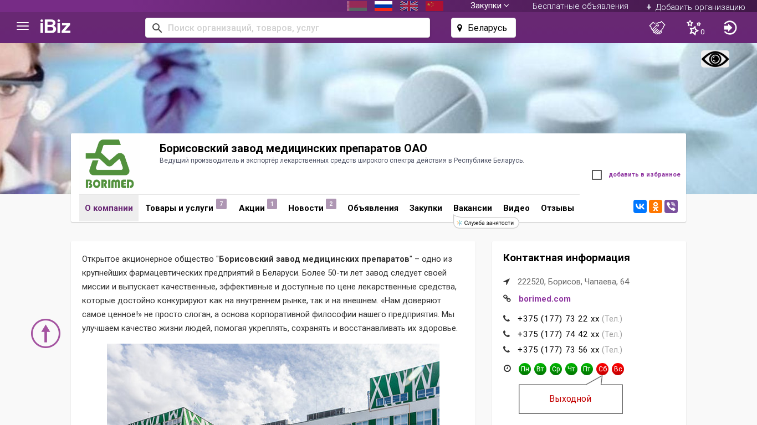Viewport: 757px width, 425px height.
Task: Click the address location arrow icon
Action: pos(507,282)
